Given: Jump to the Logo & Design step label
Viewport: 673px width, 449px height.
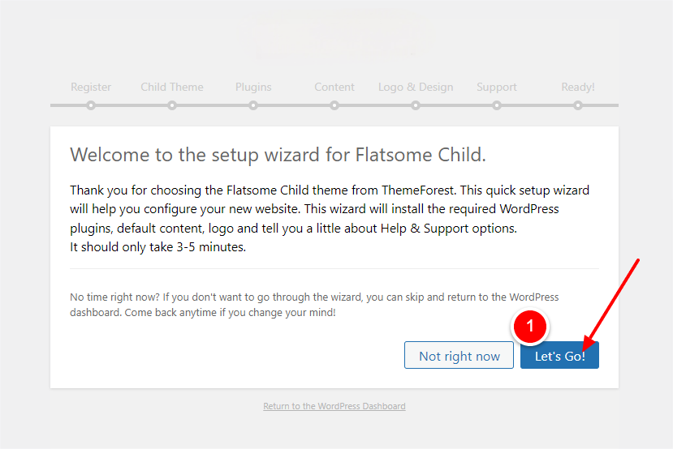Looking at the screenshot, I should coord(416,87).
